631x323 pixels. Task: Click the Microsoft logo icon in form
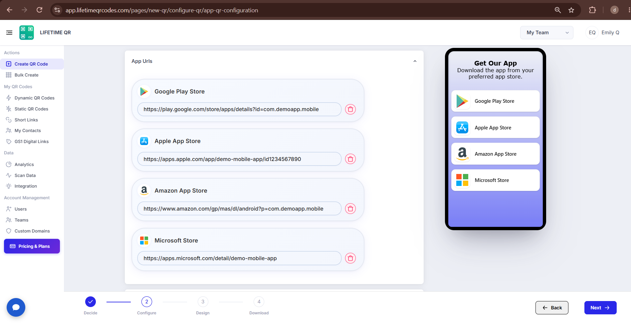pyautogui.click(x=144, y=241)
